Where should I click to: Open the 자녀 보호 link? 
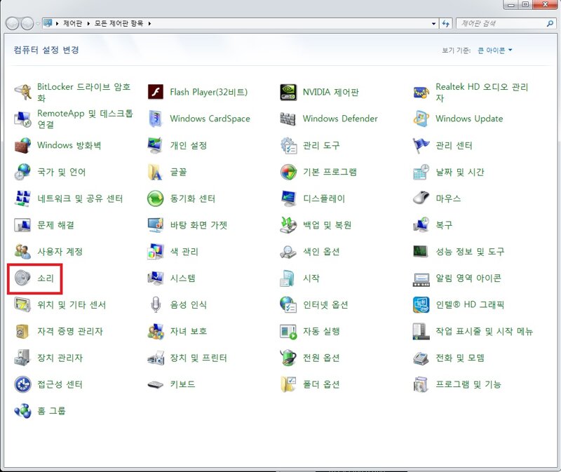pos(189,331)
